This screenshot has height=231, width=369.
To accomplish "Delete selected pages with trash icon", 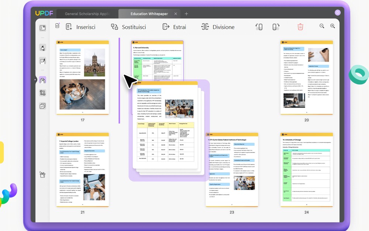I will pyautogui.click(x=300, y=27).
